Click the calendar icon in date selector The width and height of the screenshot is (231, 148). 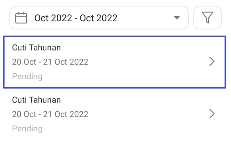21,18
